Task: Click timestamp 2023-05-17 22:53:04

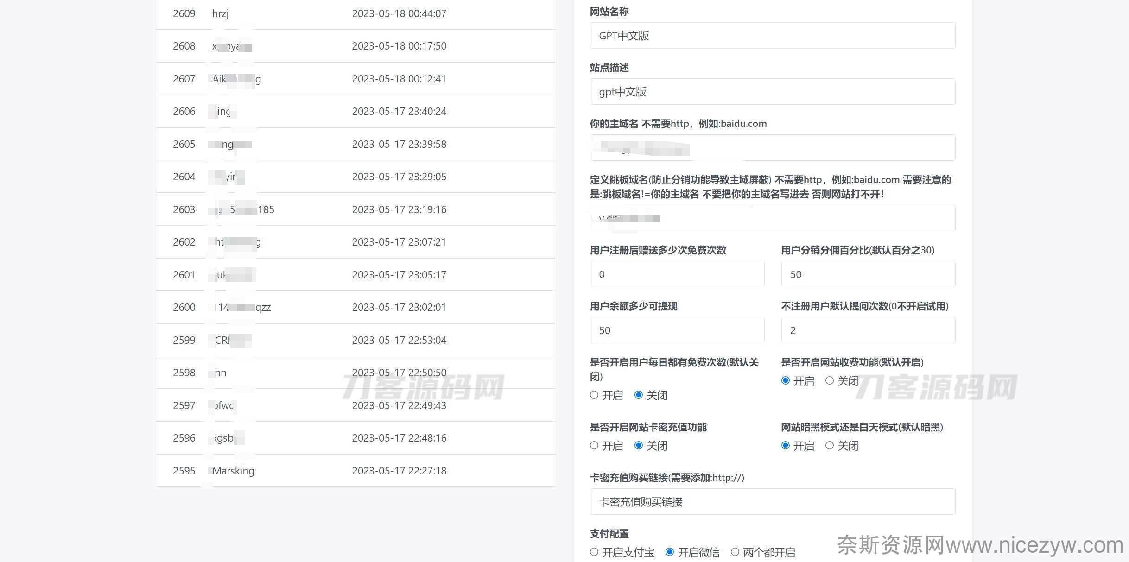Action: [x=399, y=340]
